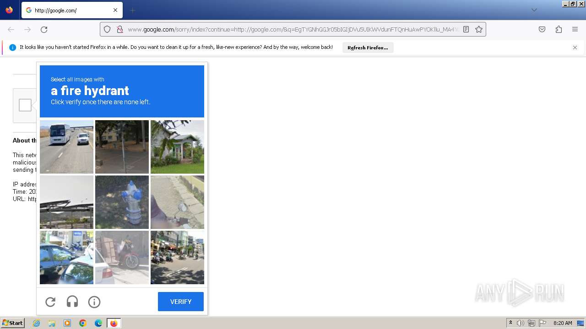
Task: Show hidden tray icons arrow
Action: [510, 323]
